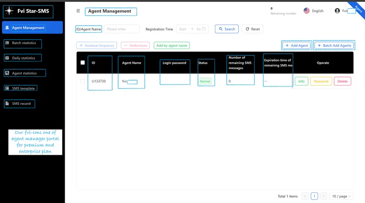Delete agent U133730
Image resolution: width=365 pixels, height=203 pixels.
[343, 81]
